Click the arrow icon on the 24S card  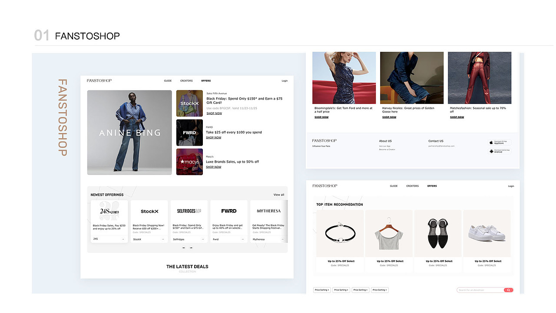click(x=123, y=239)
